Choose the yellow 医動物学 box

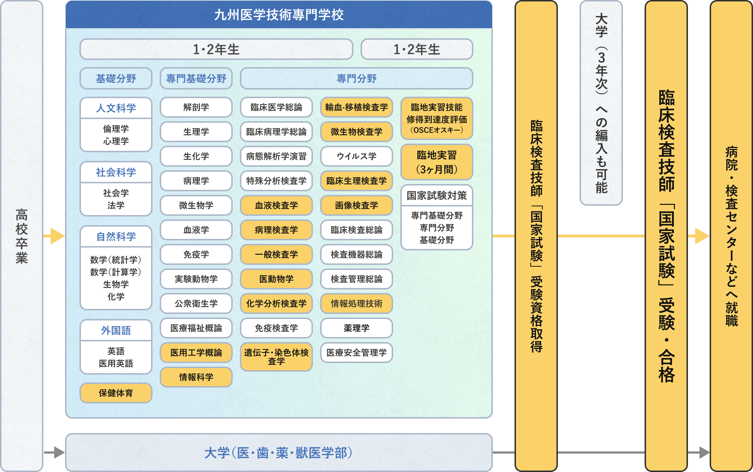pos(276,279)
